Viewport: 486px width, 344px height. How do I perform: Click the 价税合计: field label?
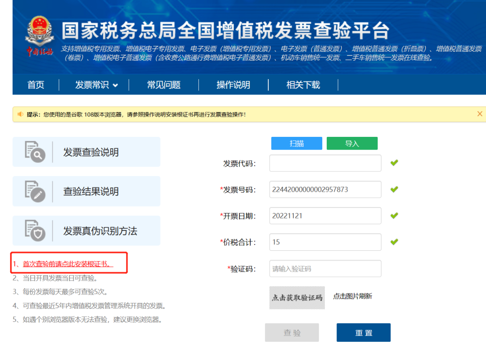point(238,242)
